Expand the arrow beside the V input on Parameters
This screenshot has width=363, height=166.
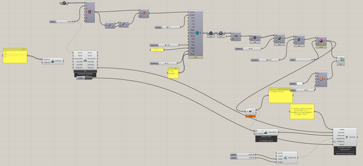[255, 130]
